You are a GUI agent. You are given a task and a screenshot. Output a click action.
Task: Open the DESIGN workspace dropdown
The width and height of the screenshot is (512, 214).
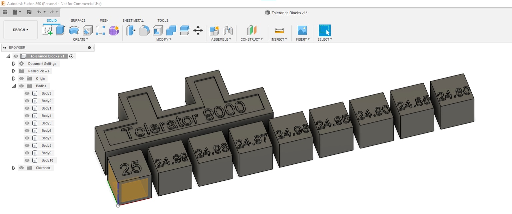pos(21,30)
